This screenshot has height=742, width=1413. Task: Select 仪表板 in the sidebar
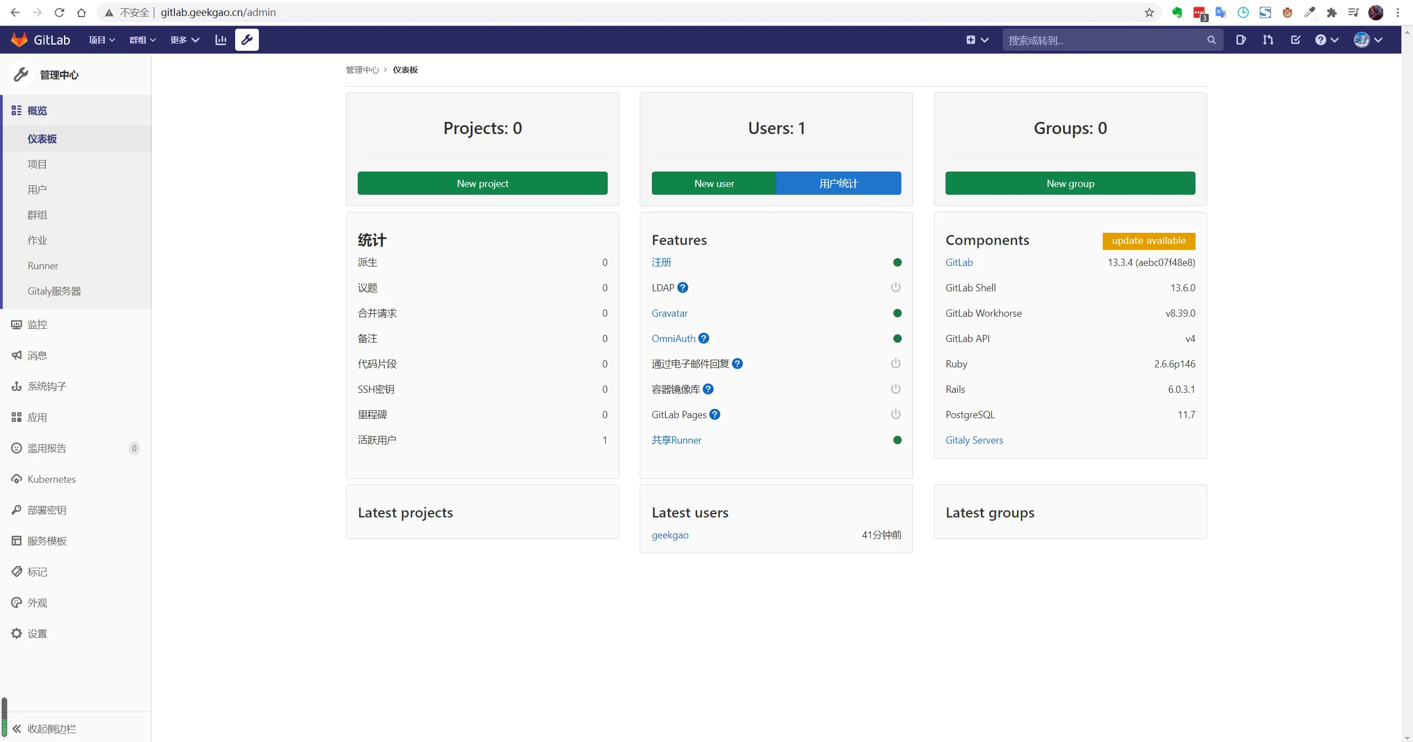click(77, 138)
